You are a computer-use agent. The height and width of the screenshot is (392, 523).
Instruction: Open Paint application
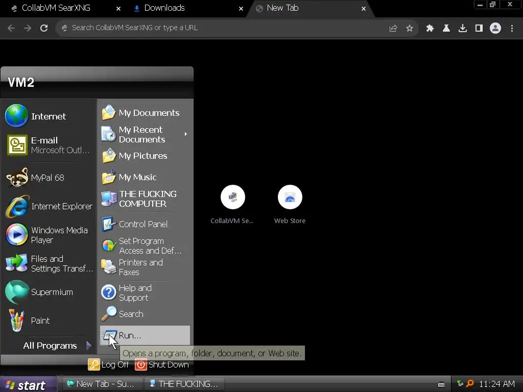pos(49,321)
